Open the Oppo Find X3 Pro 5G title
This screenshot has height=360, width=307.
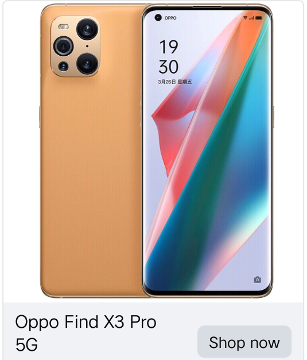pyautogui.click(x=86, y=332)
